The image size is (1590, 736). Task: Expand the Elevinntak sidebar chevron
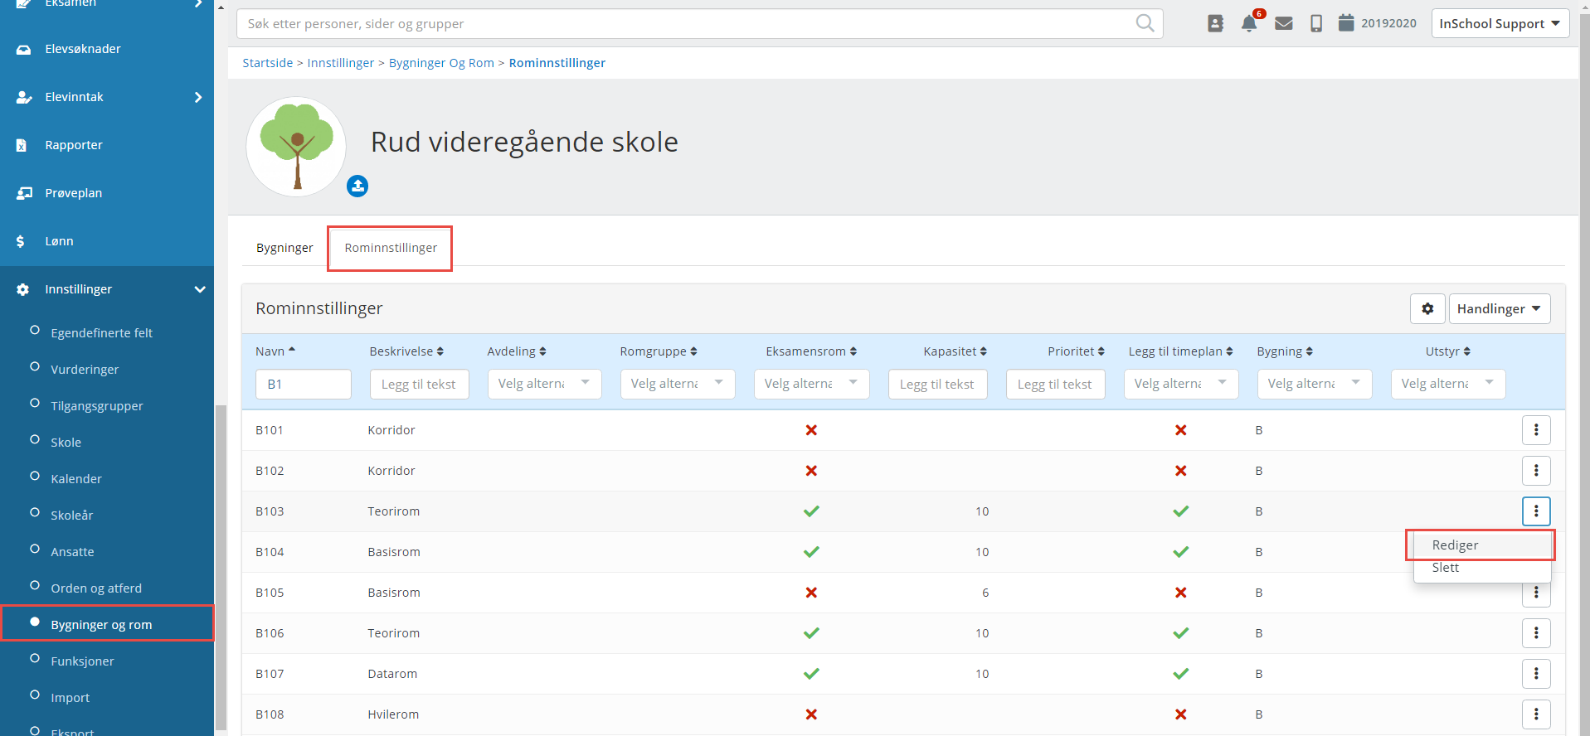pos(198,97)
